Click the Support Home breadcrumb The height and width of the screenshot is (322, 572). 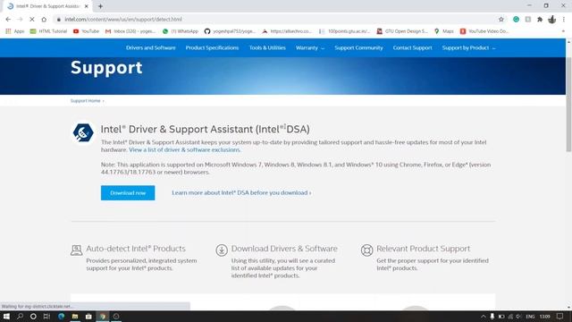86,101
